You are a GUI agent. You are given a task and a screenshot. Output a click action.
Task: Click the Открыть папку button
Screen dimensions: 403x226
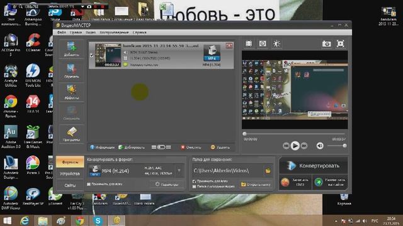(256, 185)
